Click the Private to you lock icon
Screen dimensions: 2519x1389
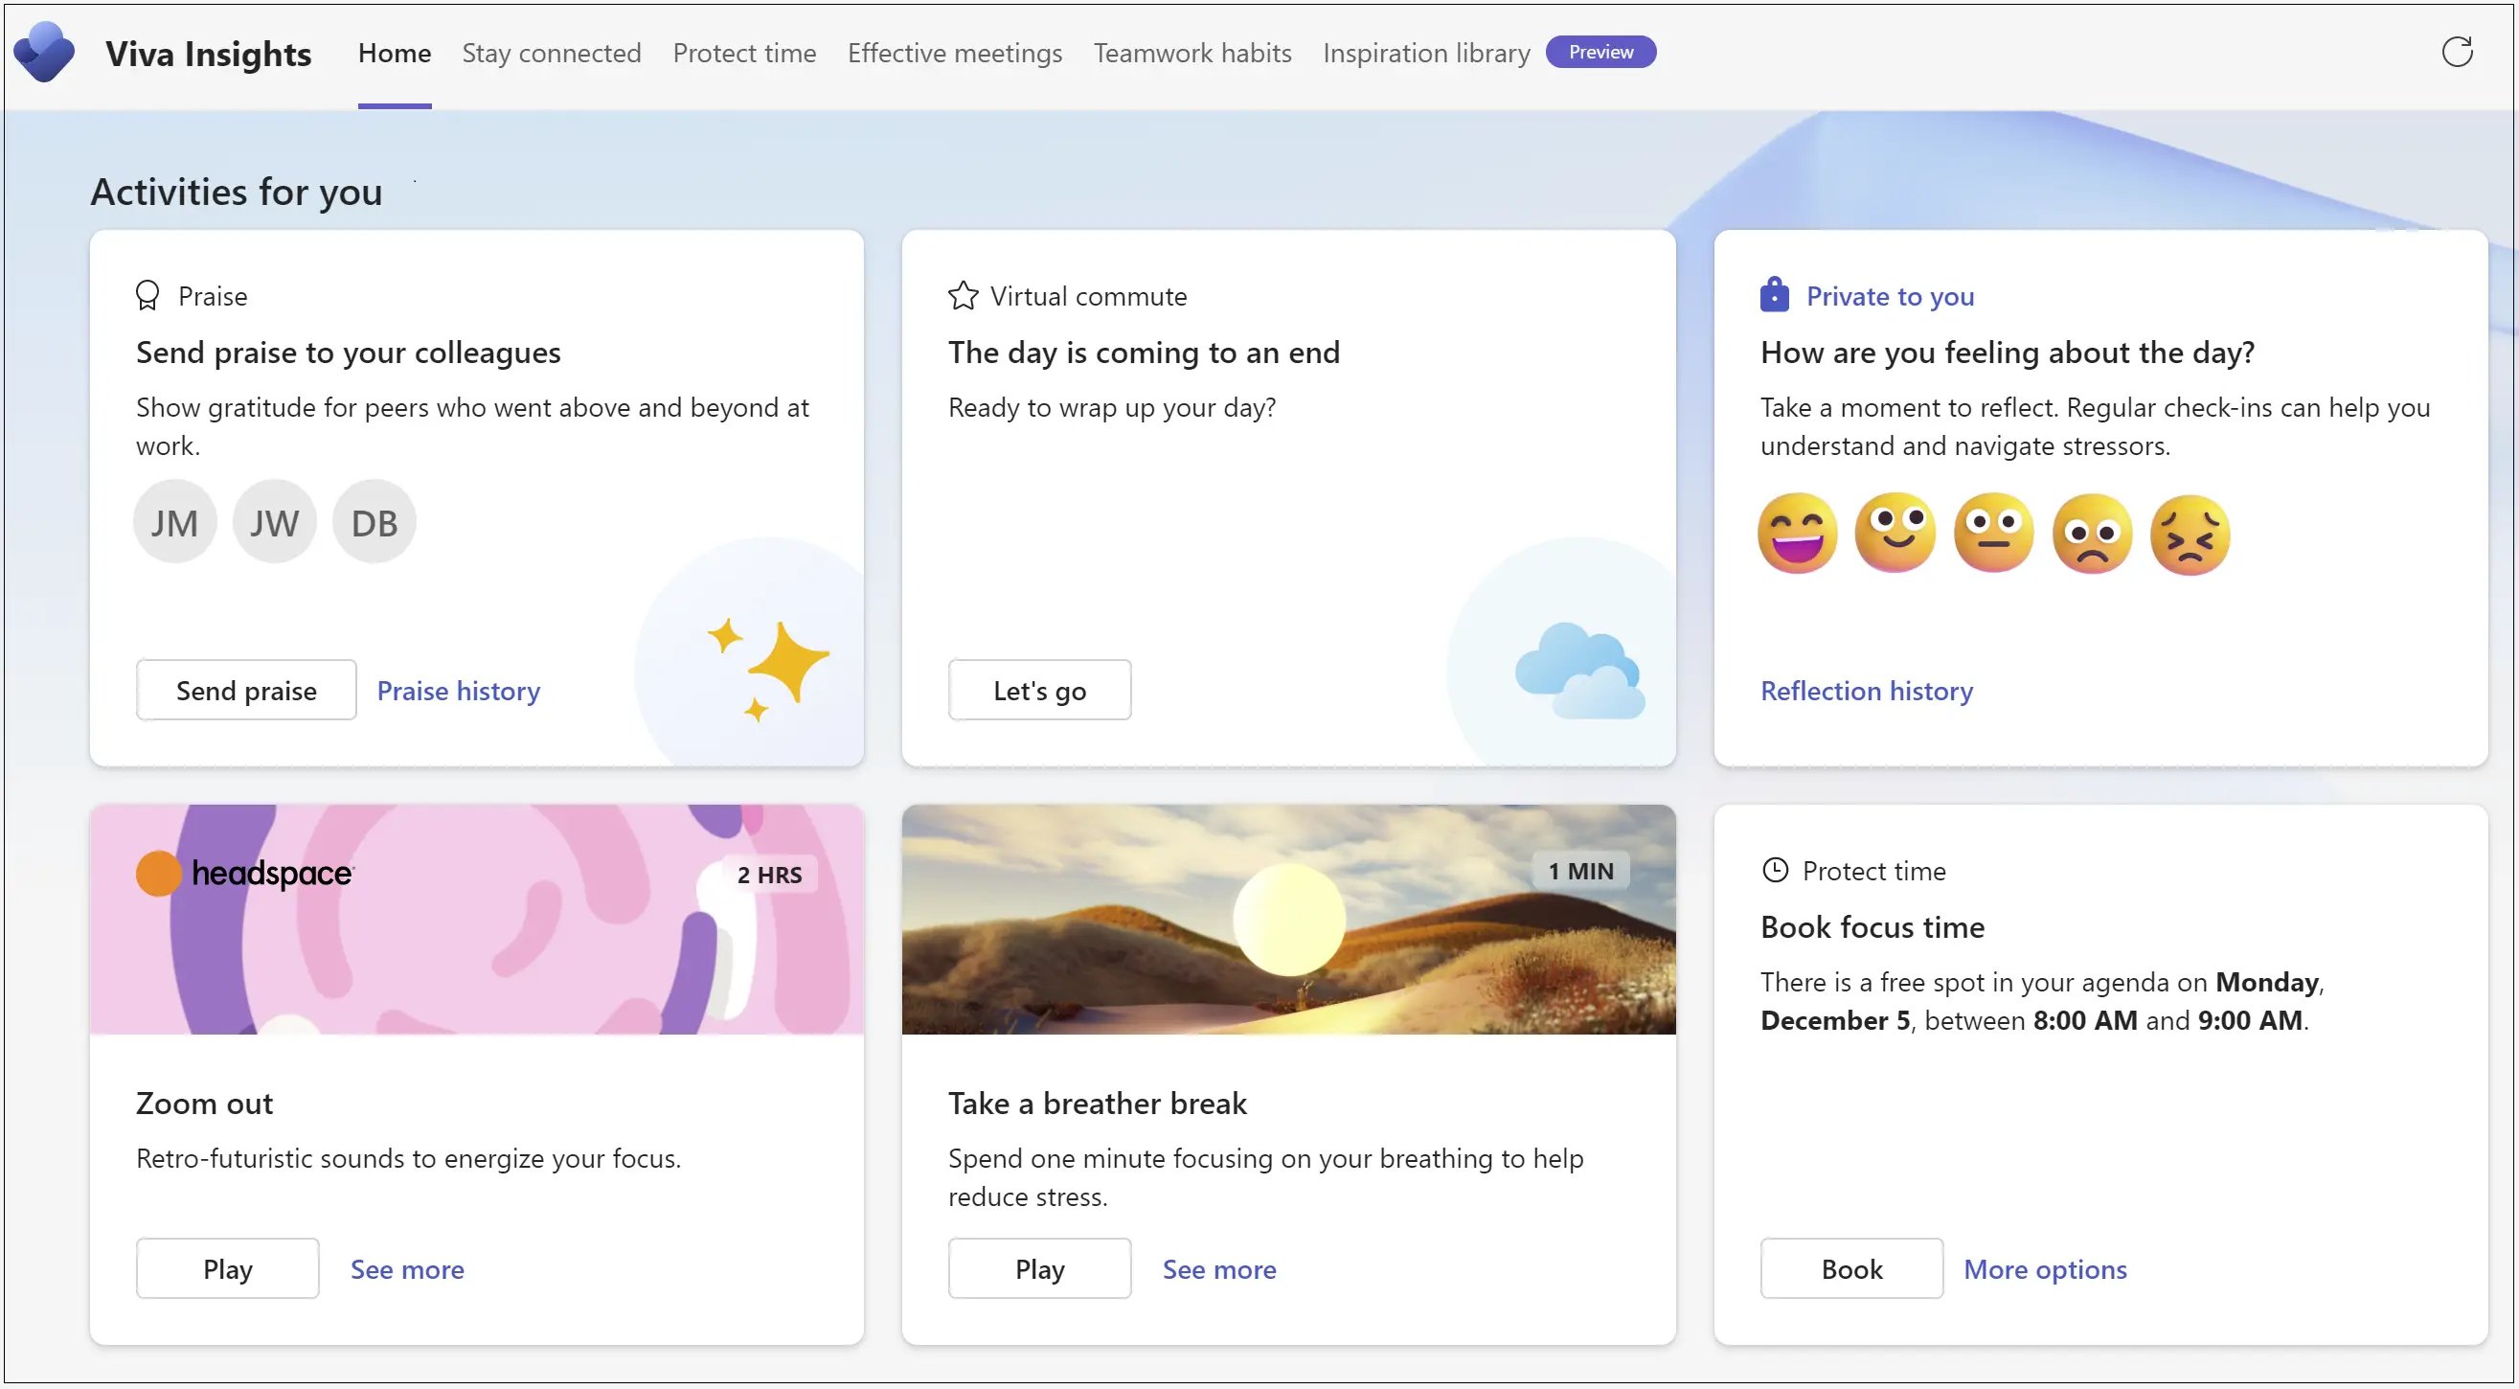pos(1773,294)
